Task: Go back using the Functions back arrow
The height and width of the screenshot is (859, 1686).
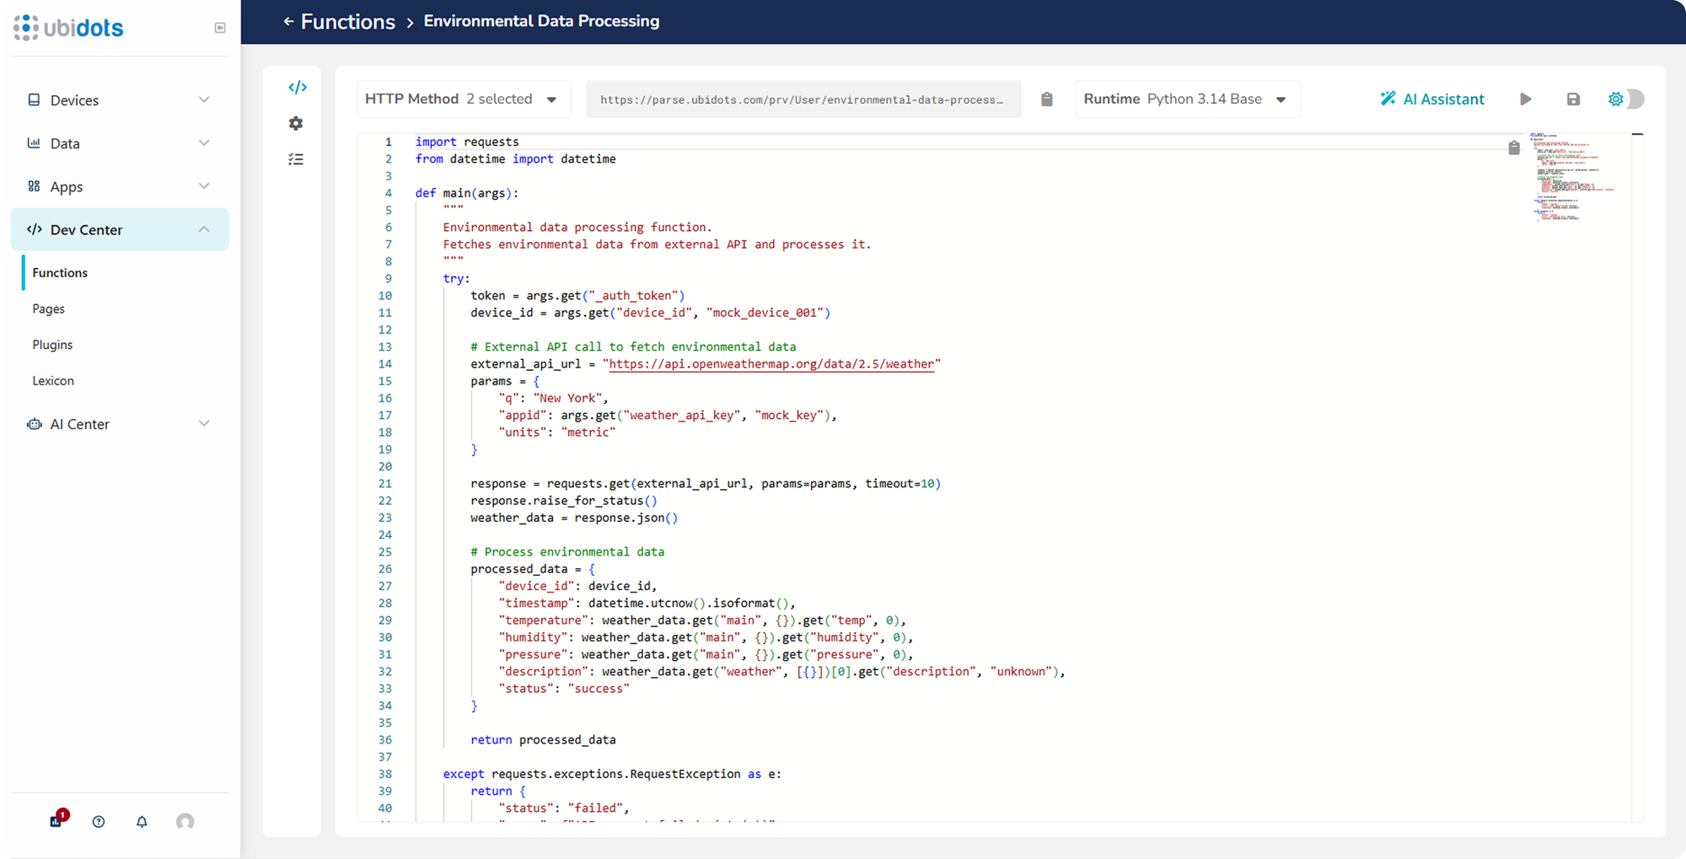Action: [288, 21]
